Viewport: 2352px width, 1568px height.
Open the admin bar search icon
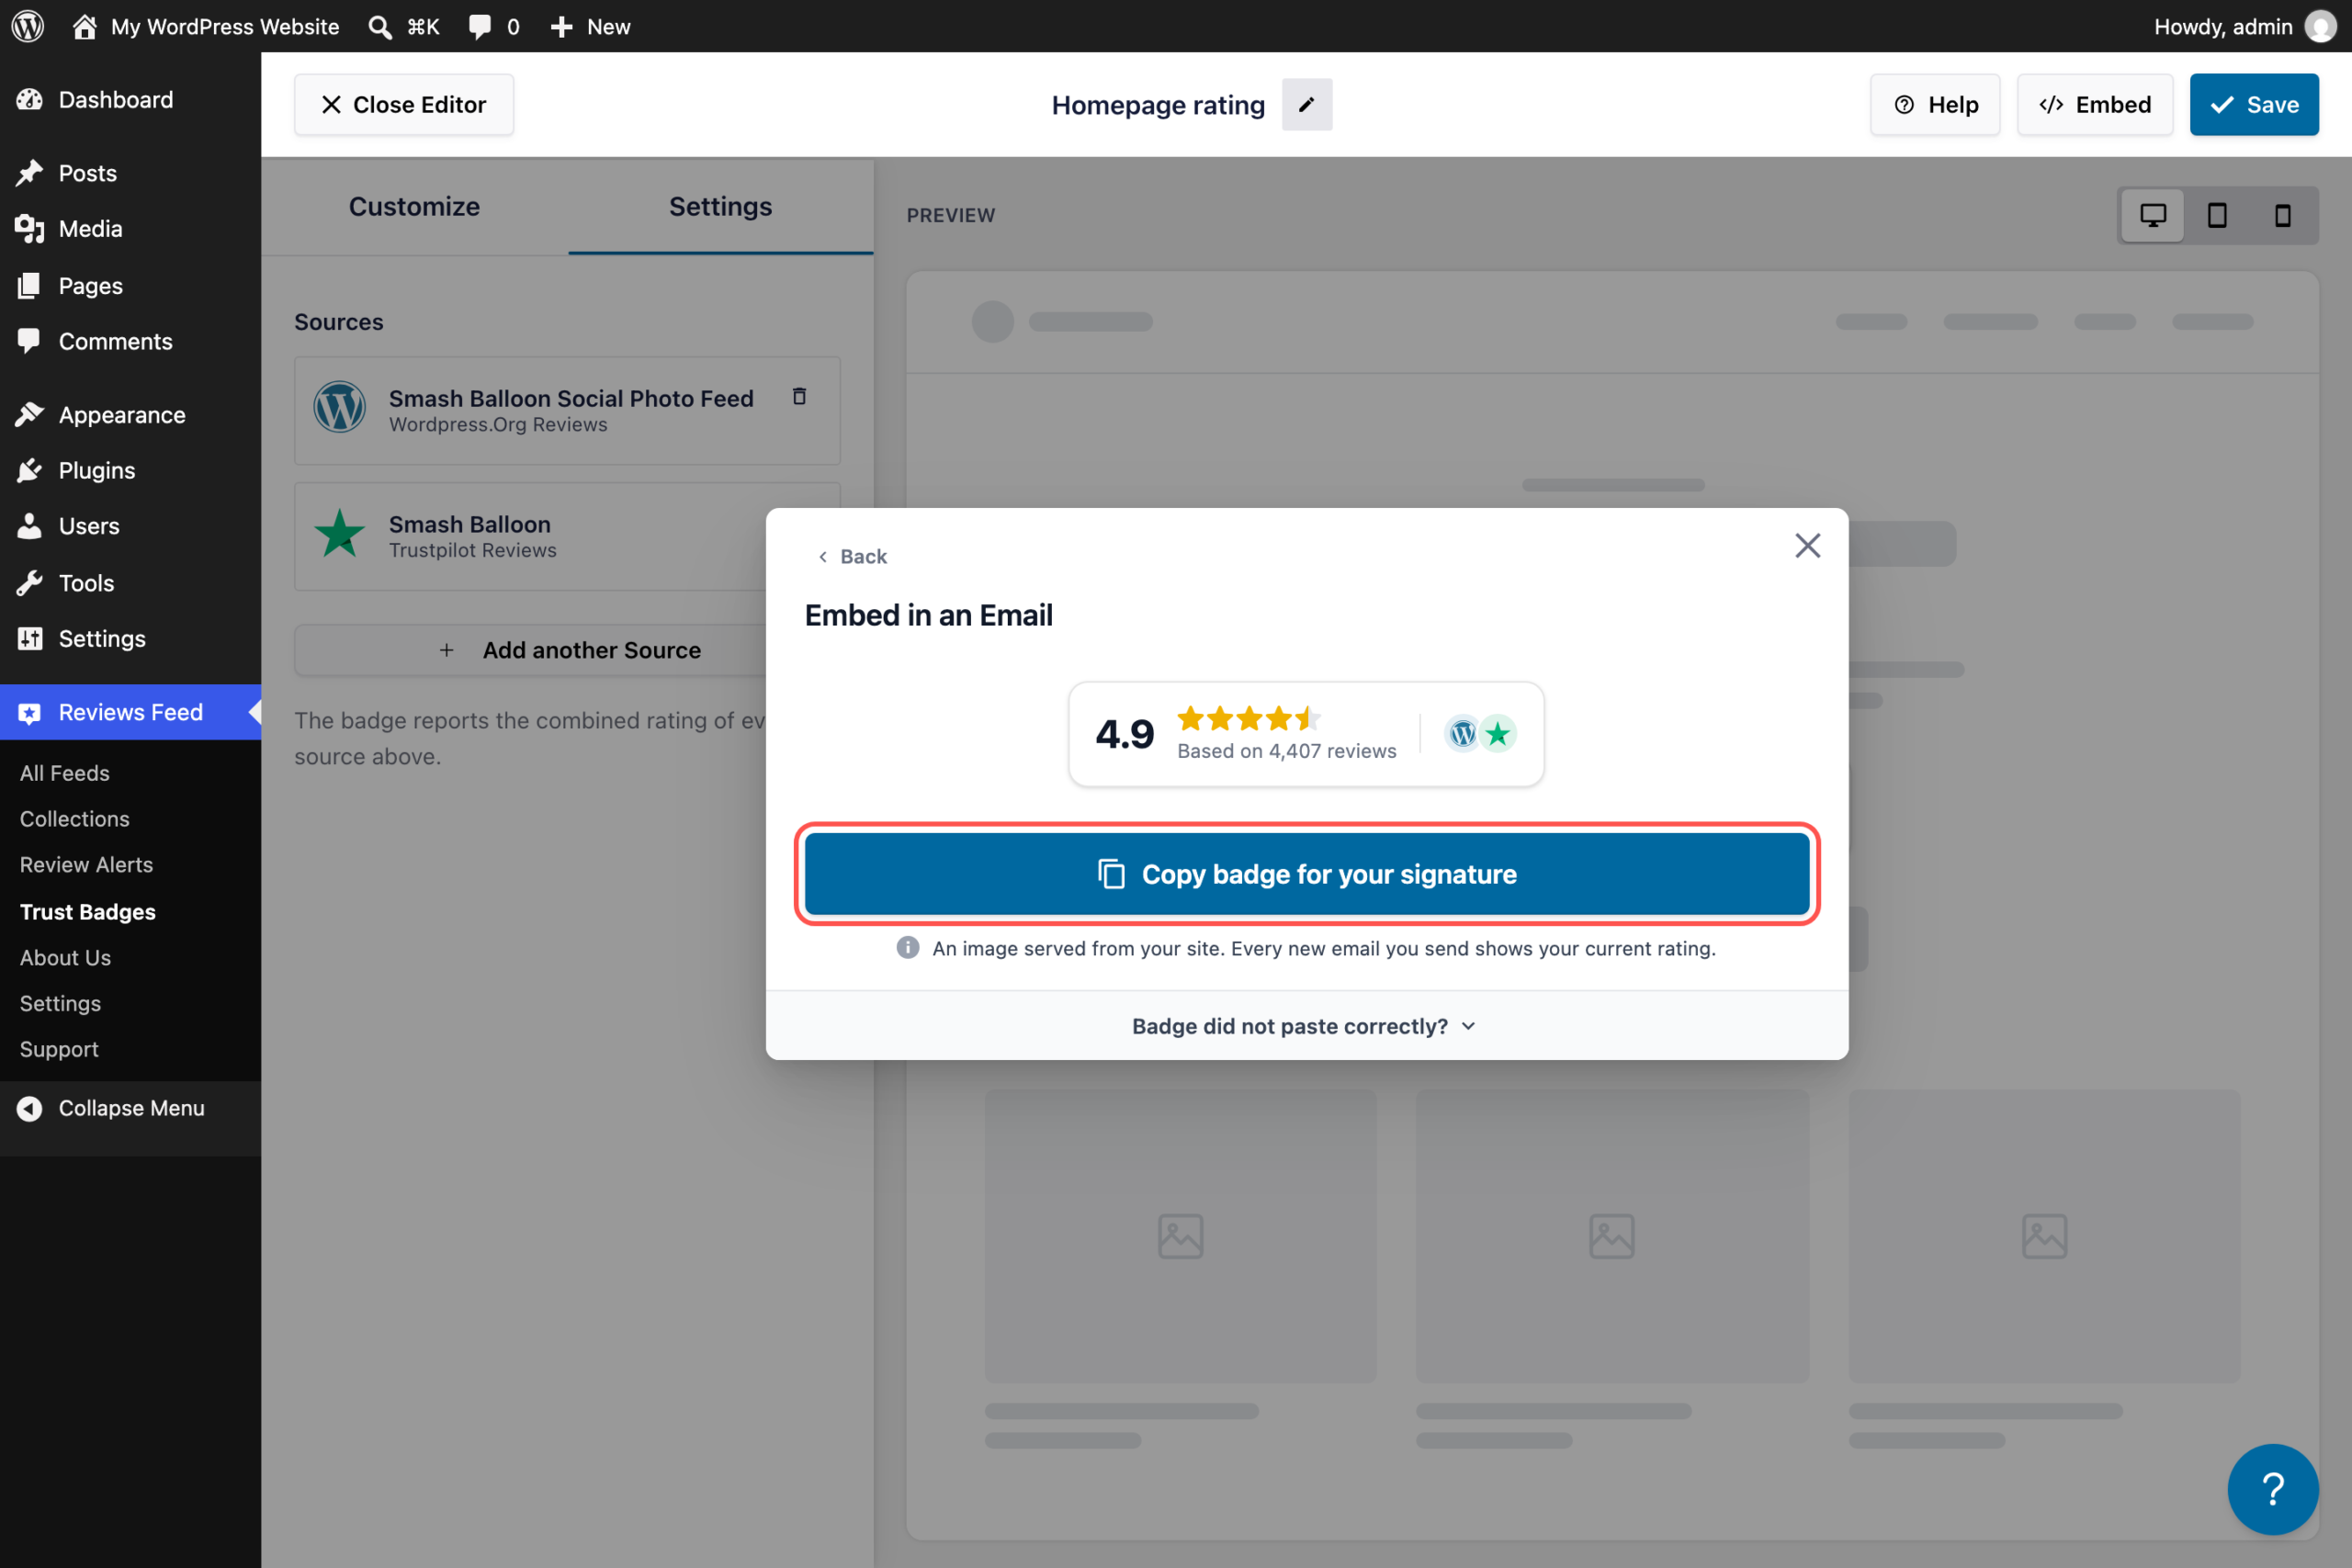(x=379, y=26)
